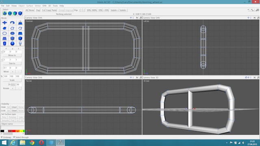Select the Sphere creation tool
260x146 pixels.
point(13,43)
